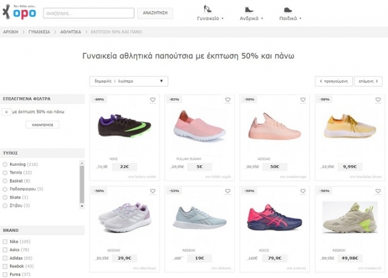Focus the αναζήτηση search field
The width and height of the screenshot is (388, 278).
click(89, 13)
